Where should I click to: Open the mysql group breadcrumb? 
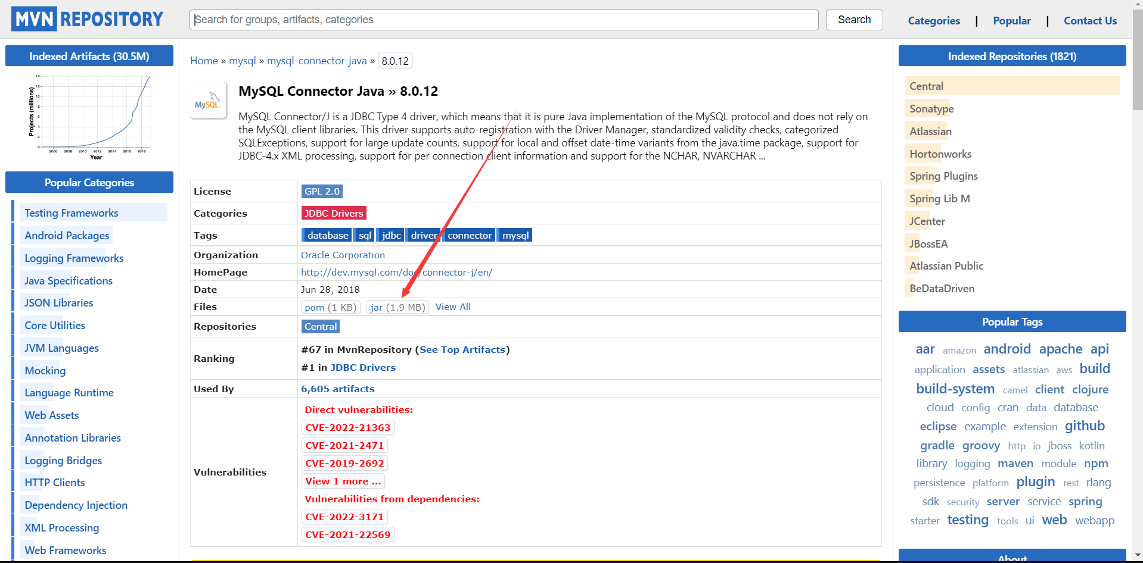click(x=242, y=61)
